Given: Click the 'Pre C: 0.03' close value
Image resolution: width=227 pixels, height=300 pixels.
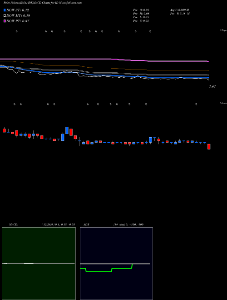Looking at the screenshot, I should click(x=141, y=21).
